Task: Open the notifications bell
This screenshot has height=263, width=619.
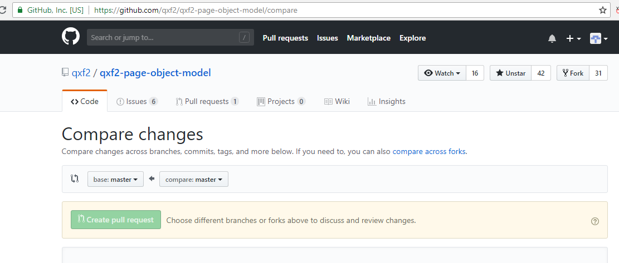Action: pos(552,38)
